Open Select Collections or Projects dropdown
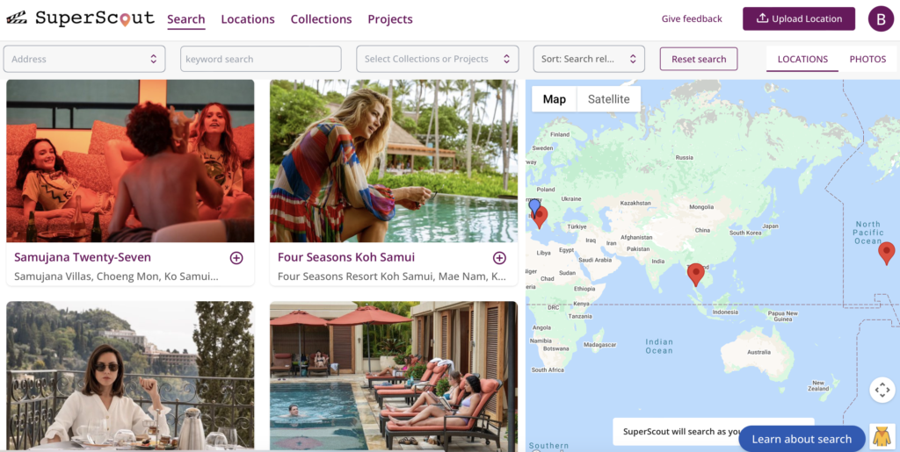 (x=437, y=59)
